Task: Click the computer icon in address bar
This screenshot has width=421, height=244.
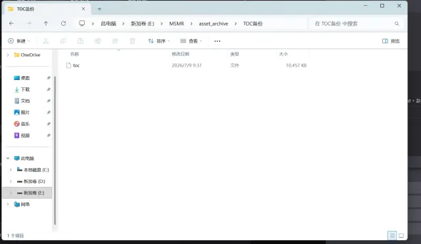Action: [82, 24]
